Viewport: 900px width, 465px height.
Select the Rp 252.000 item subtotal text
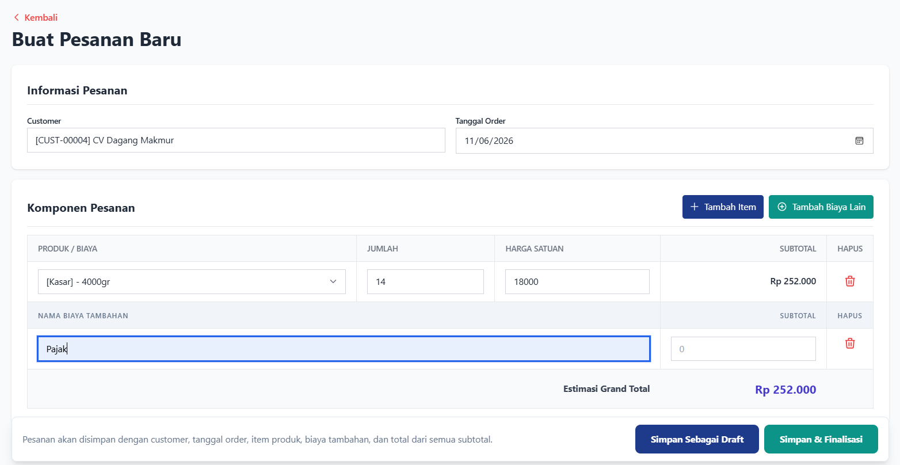tap(793, 281)
